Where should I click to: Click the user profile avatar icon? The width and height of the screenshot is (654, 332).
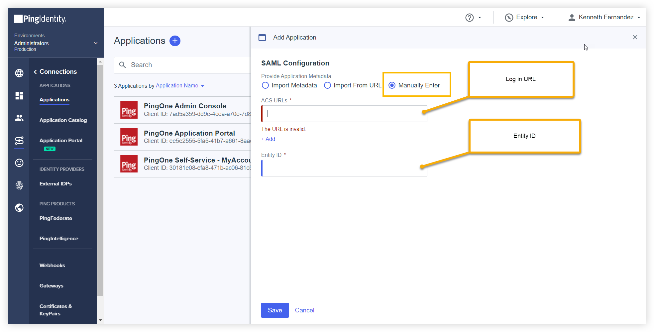[x=572, y=18]
